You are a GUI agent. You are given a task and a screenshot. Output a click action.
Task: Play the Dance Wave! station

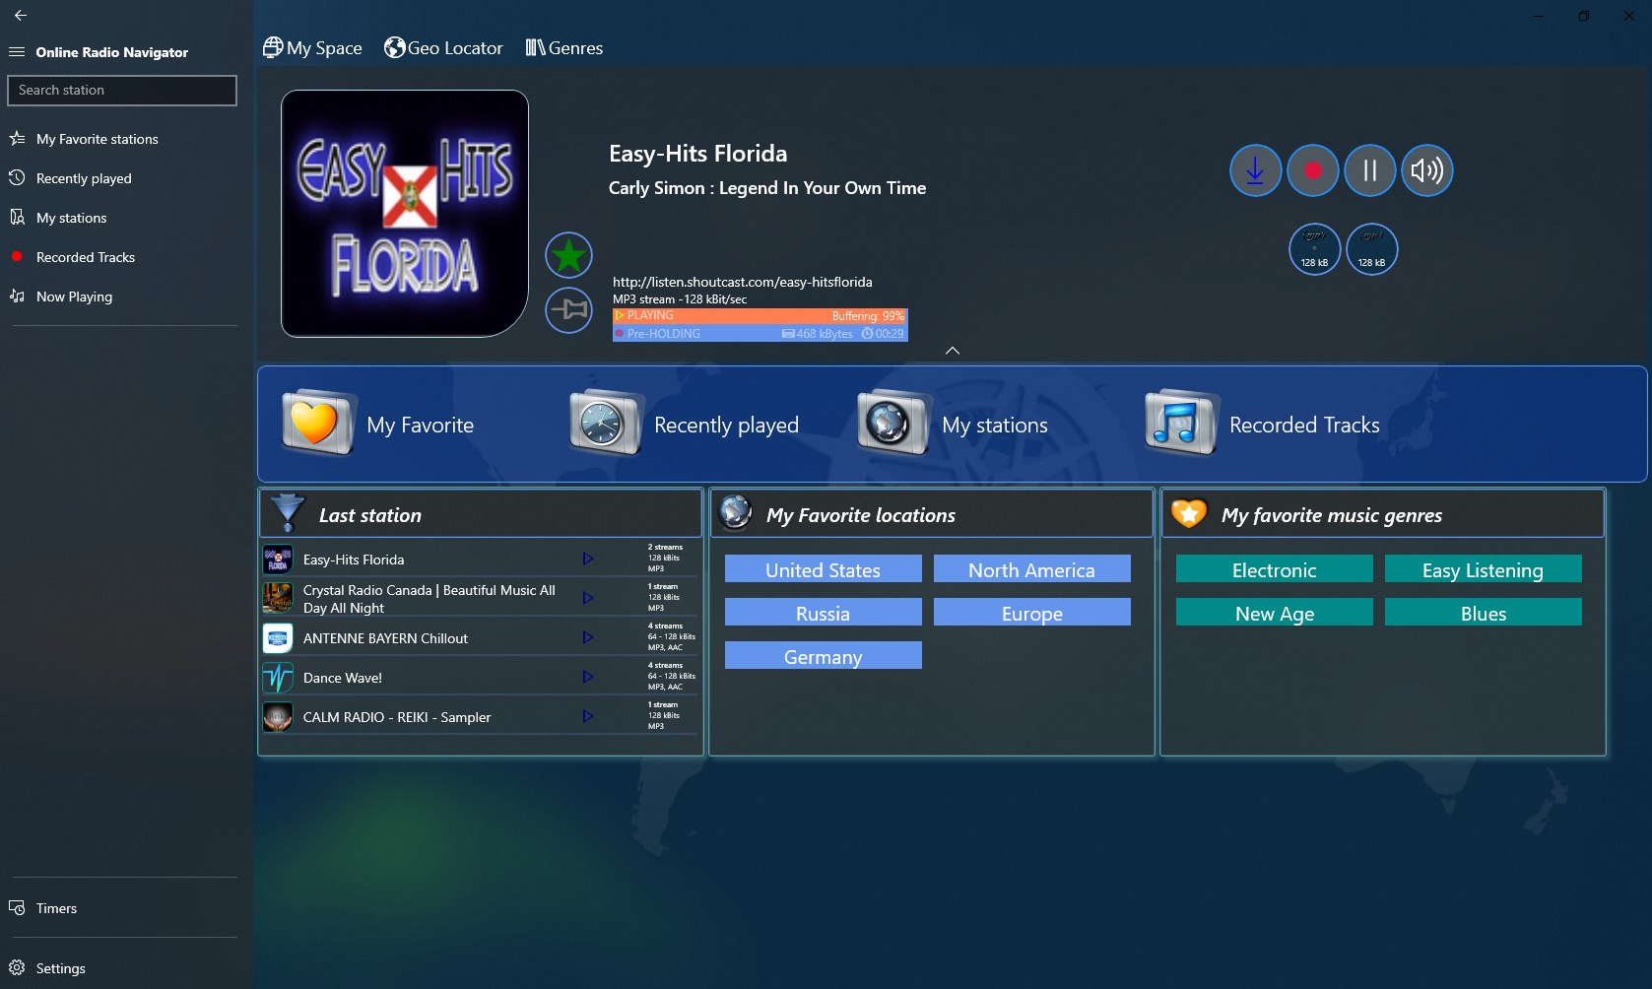[587, 677]
